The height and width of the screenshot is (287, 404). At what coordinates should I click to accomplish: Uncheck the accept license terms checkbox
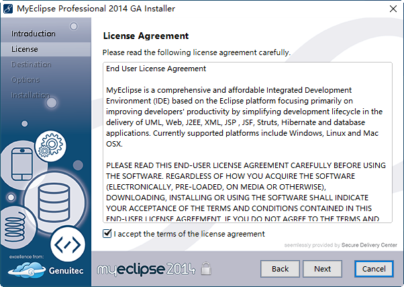click(x=107, y=233)
